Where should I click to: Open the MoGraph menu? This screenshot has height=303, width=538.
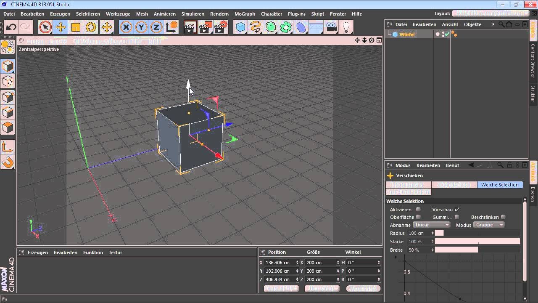(x=245, y=14)
